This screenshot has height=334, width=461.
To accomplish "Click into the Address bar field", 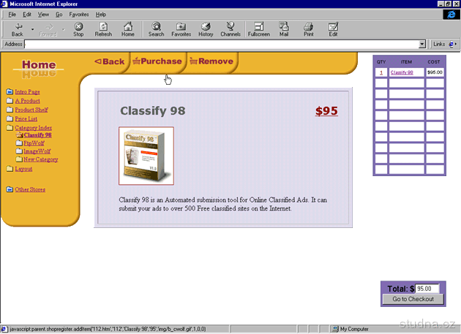I will tap(222, 44).
